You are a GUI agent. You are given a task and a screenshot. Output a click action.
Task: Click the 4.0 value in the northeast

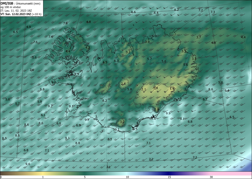213,43
